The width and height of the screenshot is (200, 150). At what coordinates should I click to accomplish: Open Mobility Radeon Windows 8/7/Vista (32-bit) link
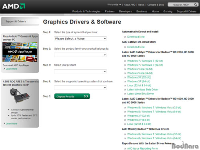[x=154, y=134]
